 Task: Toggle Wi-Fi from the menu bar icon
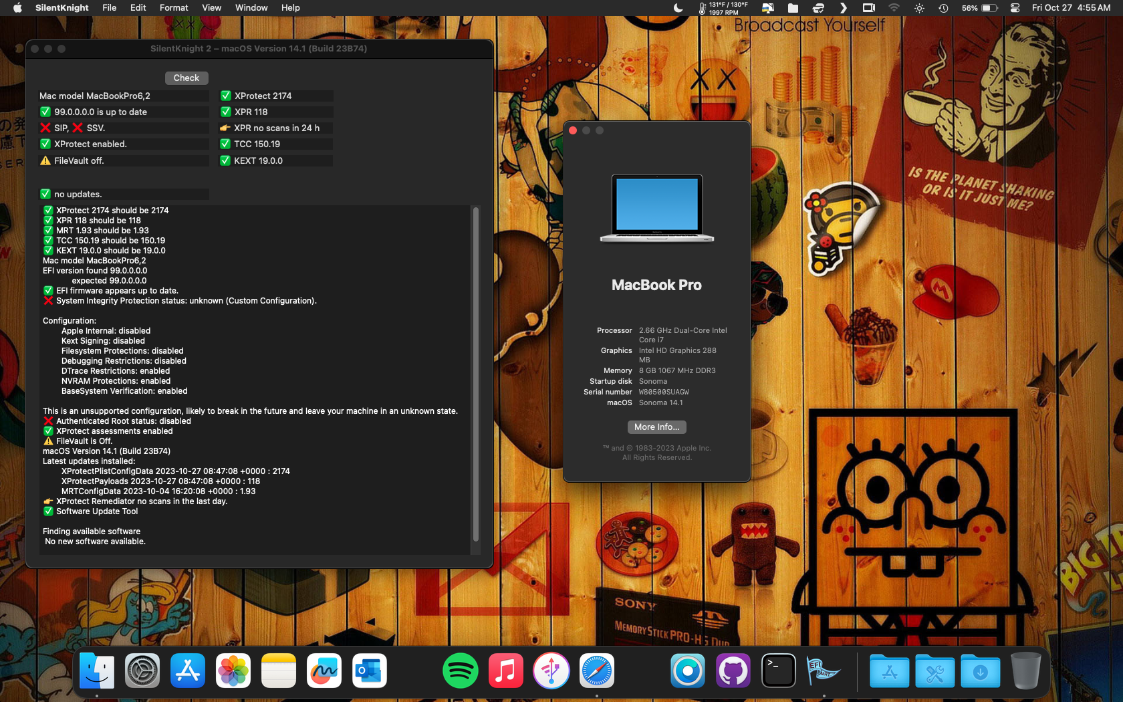tap(894, 8)
